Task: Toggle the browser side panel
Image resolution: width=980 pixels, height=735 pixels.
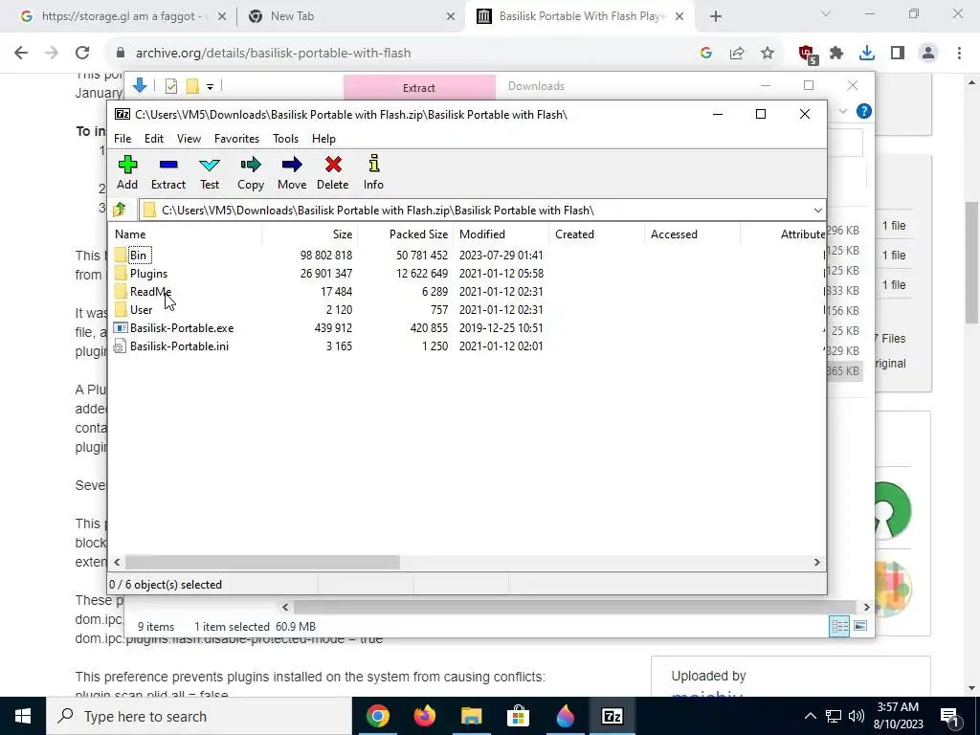Action: tap(898, 54)
